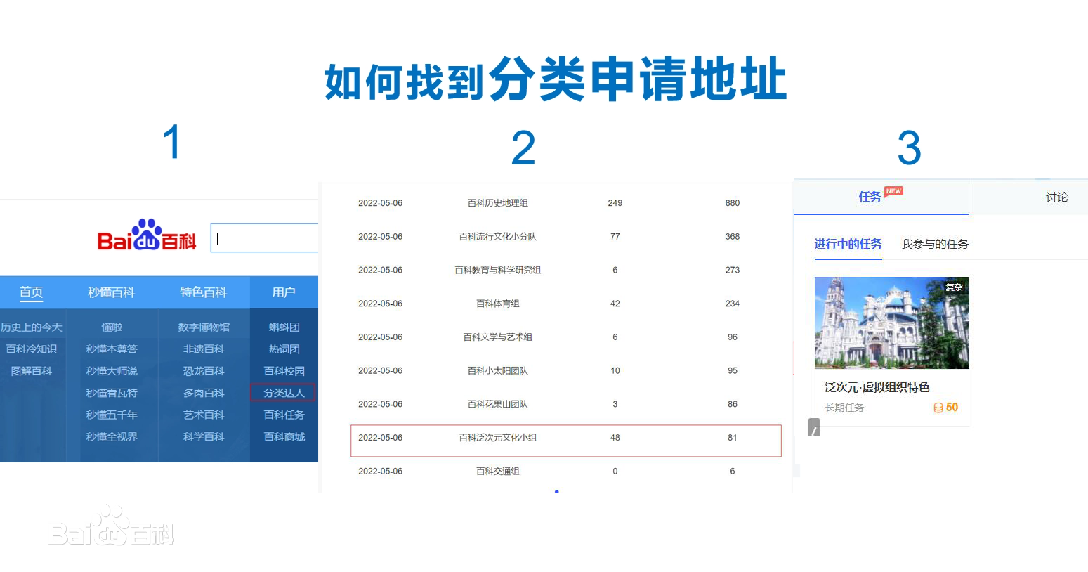Click the small gray slash icon below the task card

click(x=814, y=427)
